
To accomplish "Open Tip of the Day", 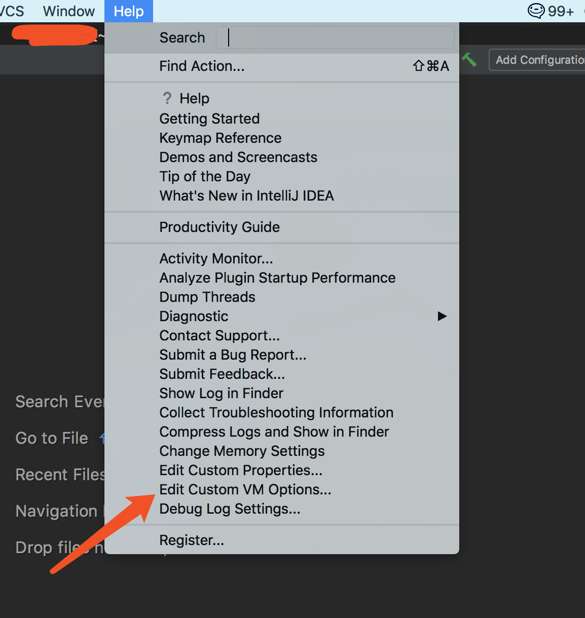I will coord(205,176).
